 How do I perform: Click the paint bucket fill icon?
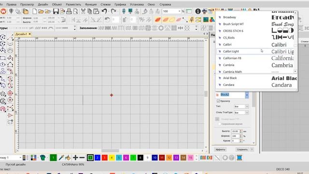tap(68, 158)
